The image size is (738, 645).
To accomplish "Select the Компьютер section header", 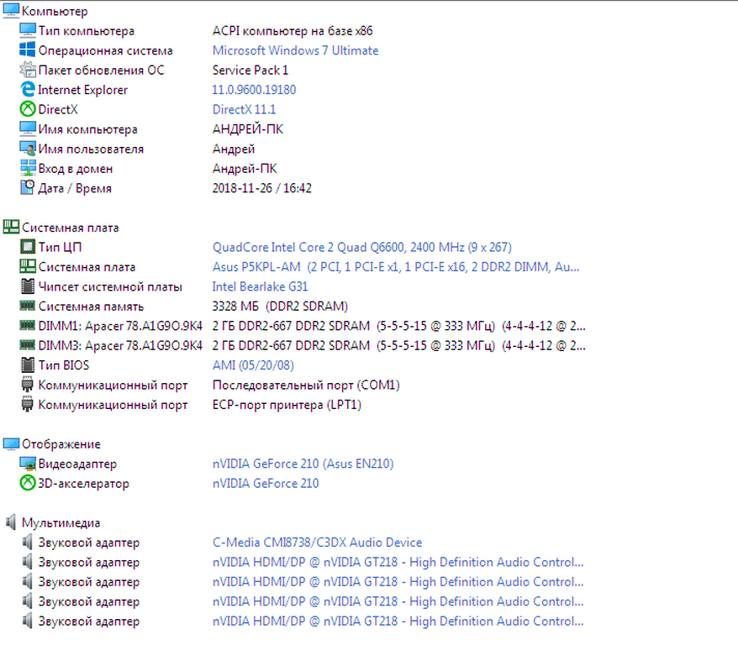I will (54, 12).
